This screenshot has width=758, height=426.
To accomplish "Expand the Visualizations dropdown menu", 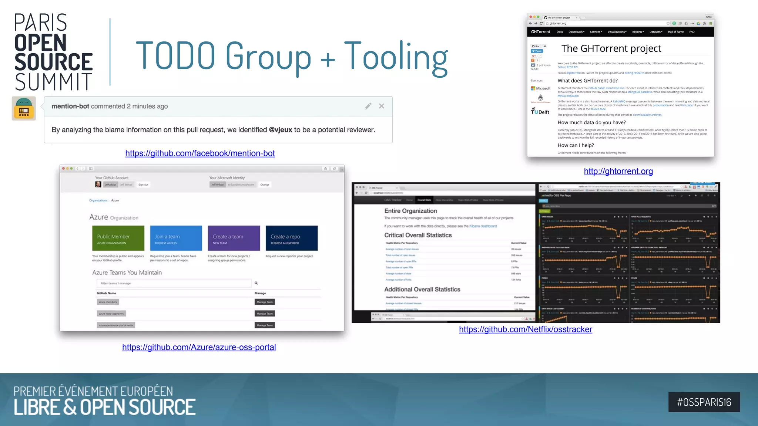I will tap(617, 32).
